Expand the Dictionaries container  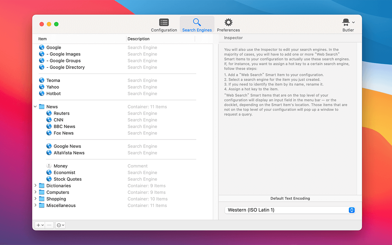(x=35, y=186)
